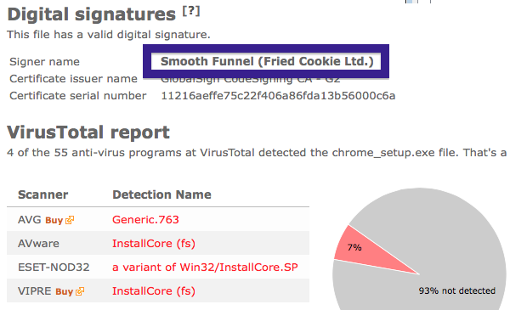510x310 pixels.
Task: Open the VIPRE Buy link
Action: (x=64, y=291)
